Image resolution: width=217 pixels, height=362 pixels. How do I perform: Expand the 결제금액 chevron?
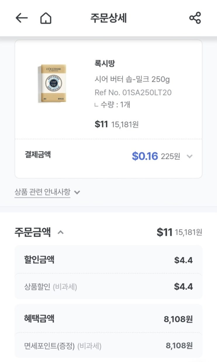coord(190,157)
